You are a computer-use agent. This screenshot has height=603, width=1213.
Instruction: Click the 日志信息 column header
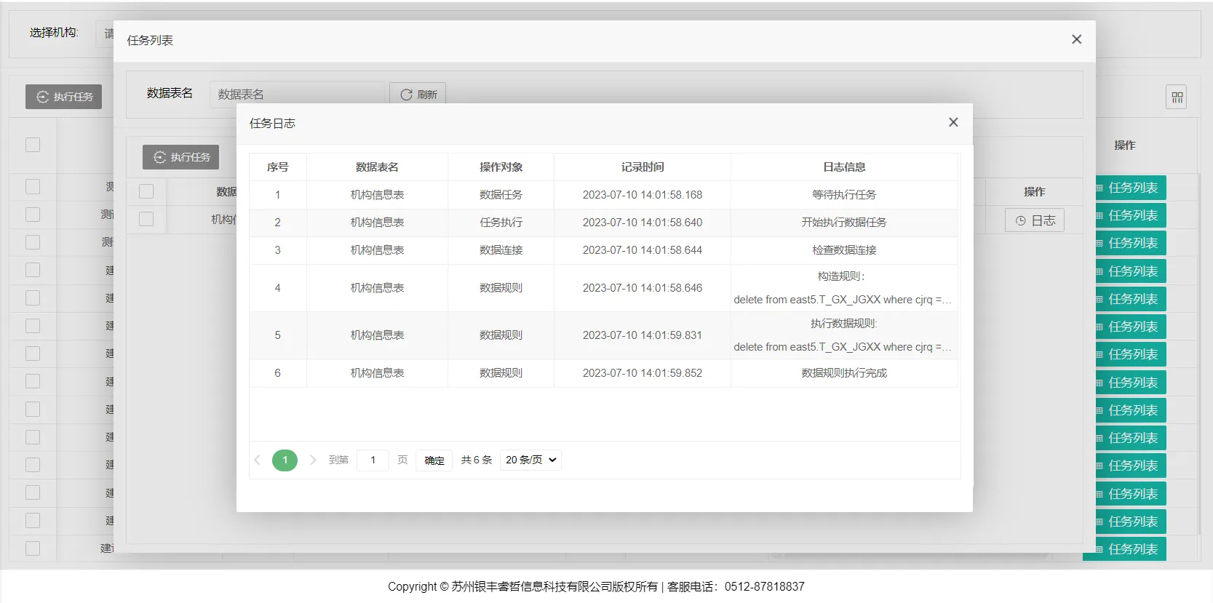(x=844, y=167)
